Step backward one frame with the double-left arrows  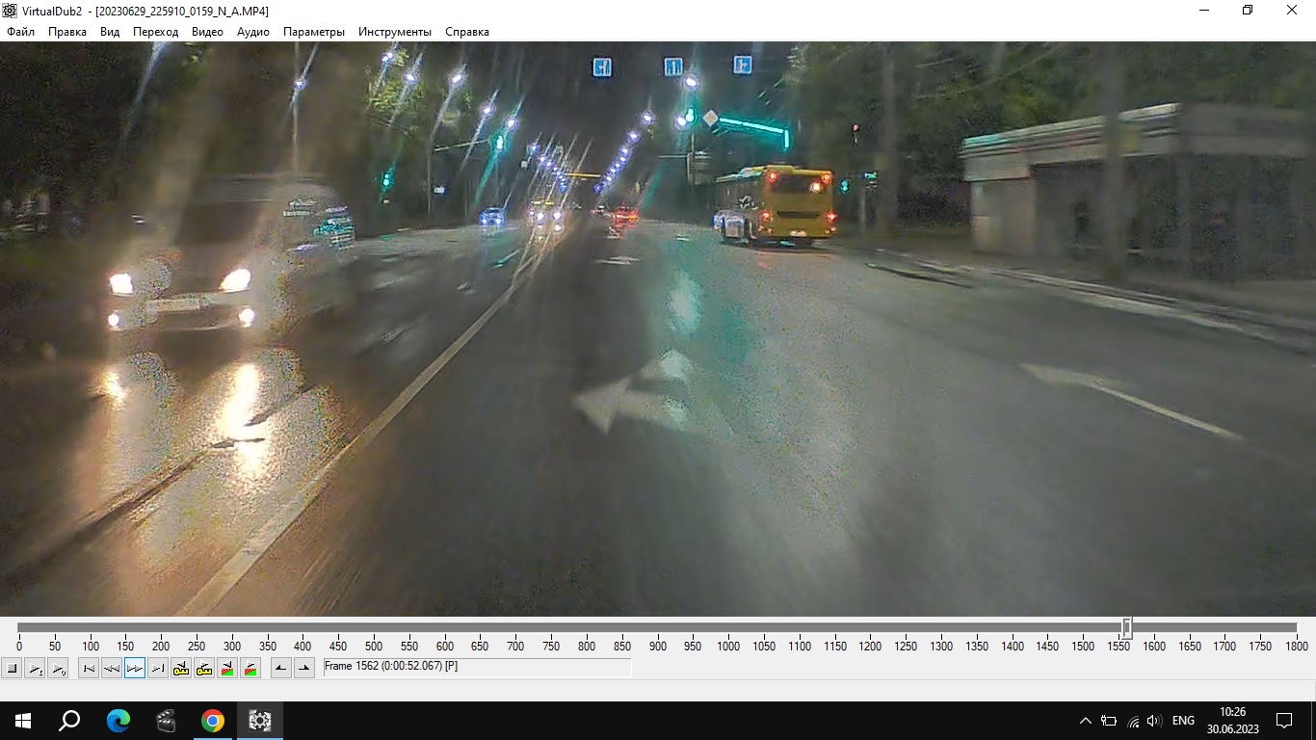[112, 668]
